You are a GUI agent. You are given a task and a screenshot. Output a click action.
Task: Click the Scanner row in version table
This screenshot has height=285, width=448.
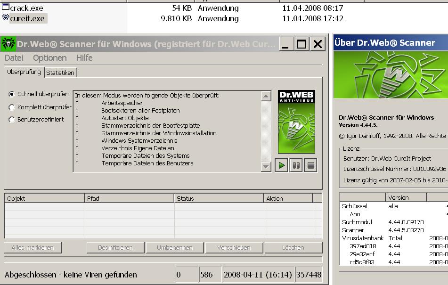(x=394, y=230)
